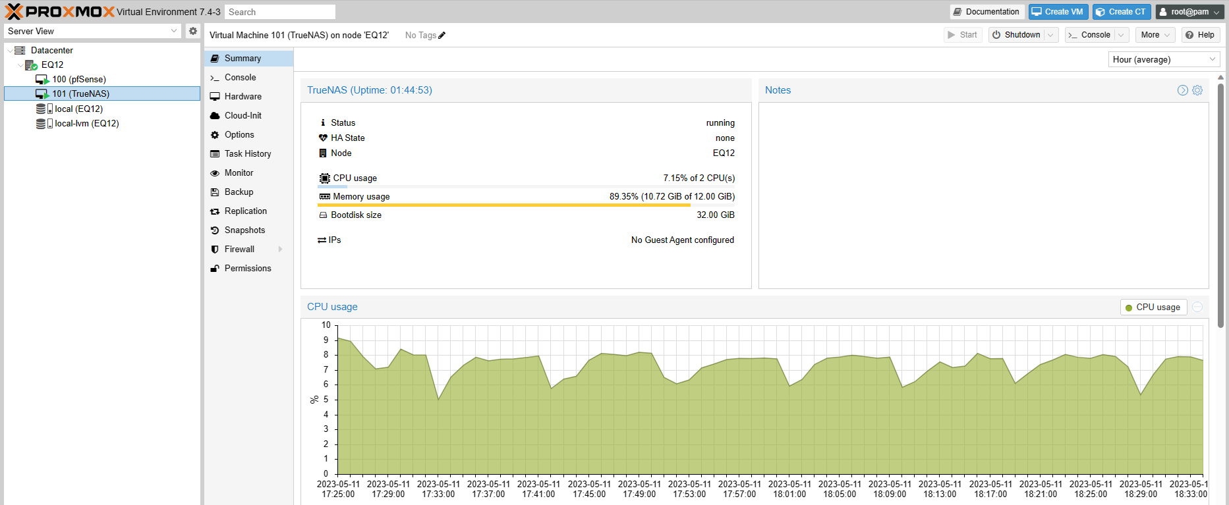Click the local (EQ12) storage icon
The width and height of the screenshot is (1229, 505).
tap(44, 109)
